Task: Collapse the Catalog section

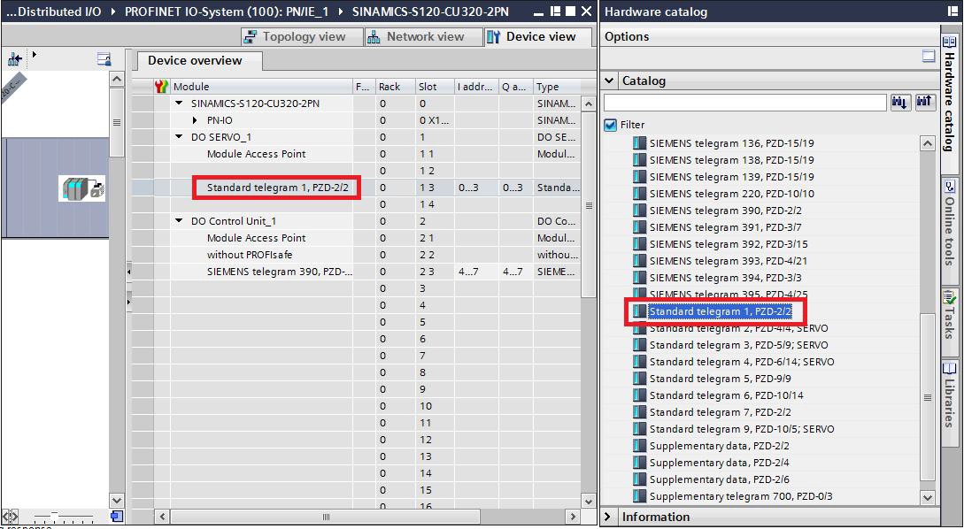Action: point(609,80)
